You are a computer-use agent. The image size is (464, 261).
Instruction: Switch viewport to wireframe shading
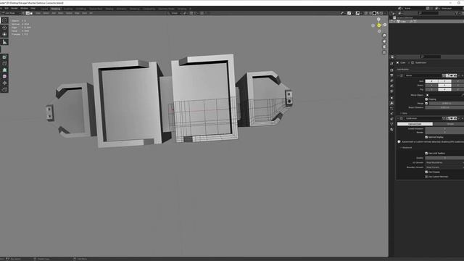(370, 13)
